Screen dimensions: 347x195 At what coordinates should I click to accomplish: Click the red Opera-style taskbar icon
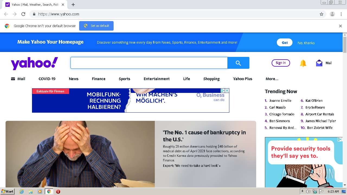58,191
